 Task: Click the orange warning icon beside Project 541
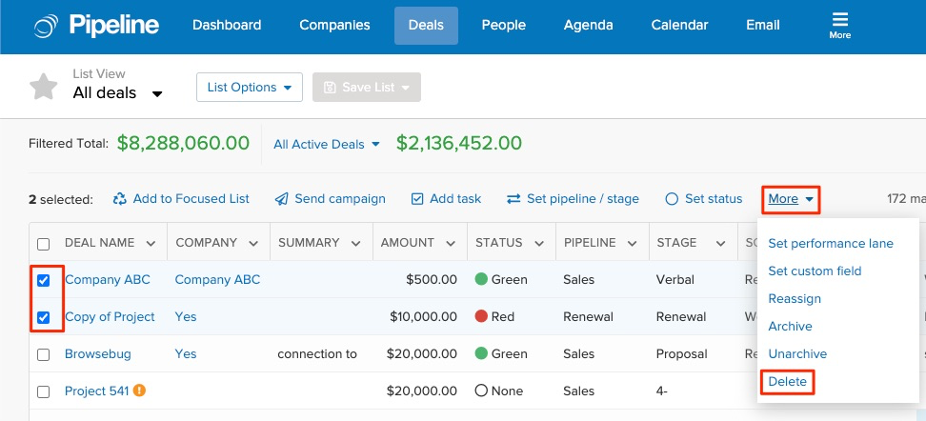(140, 391)
